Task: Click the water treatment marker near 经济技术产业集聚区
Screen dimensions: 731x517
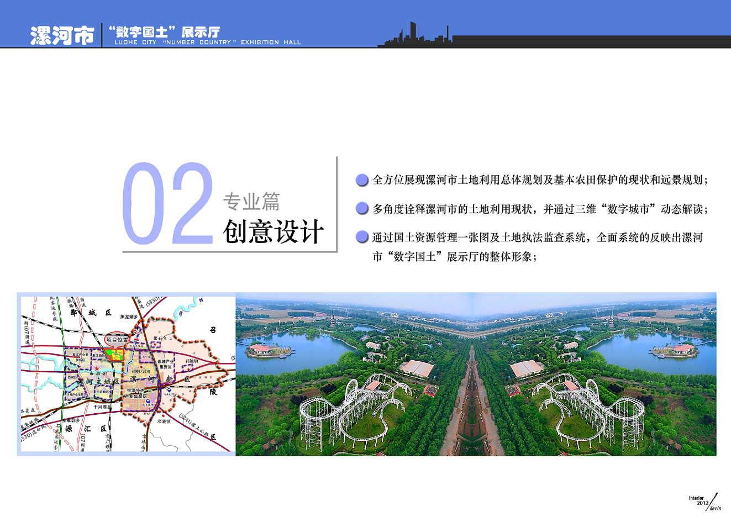Action: [149, 400]
